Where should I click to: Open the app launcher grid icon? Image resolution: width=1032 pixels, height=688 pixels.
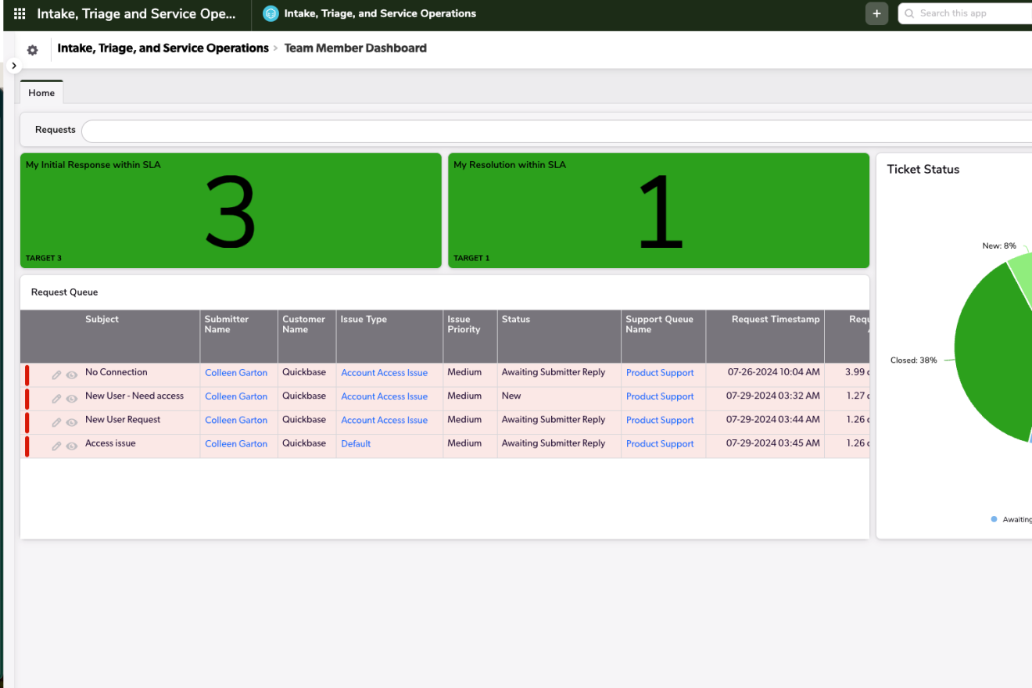click(20, 13)
